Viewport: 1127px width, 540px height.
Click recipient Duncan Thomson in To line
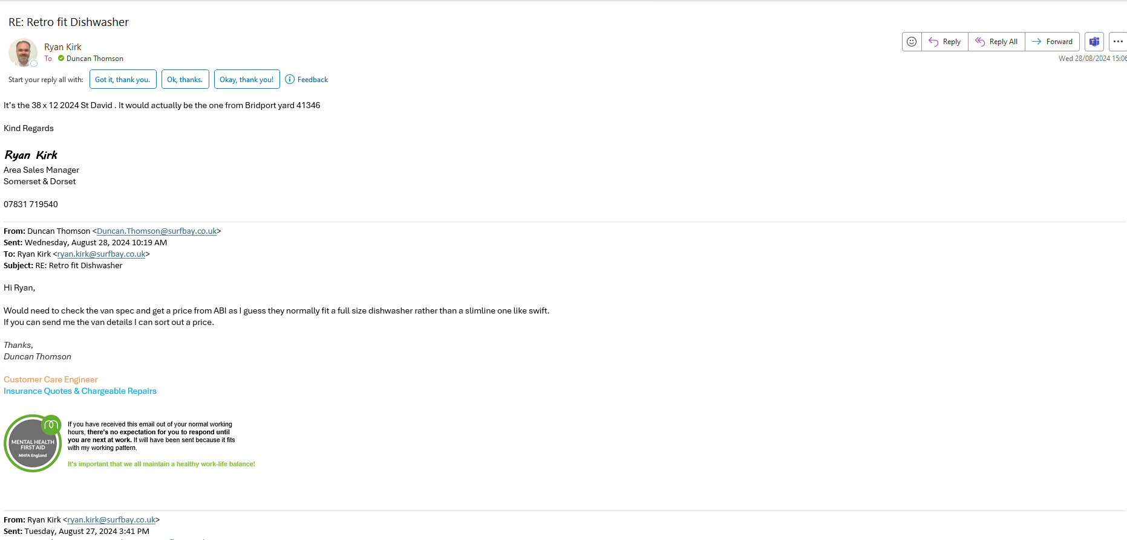(94, 59)
